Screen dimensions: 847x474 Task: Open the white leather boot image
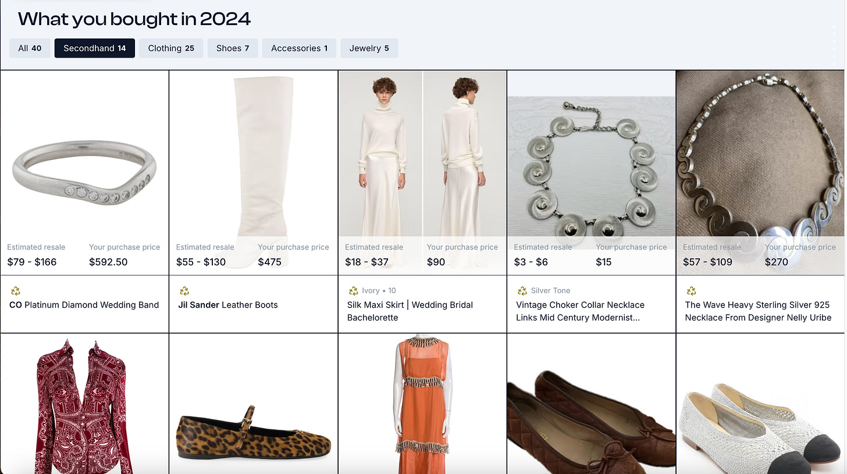[x=254, y=173]
